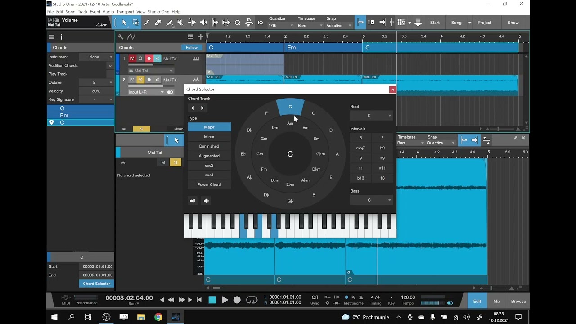Select the Listen speaker tool
The image size is (576, 324).
(203, 22)
